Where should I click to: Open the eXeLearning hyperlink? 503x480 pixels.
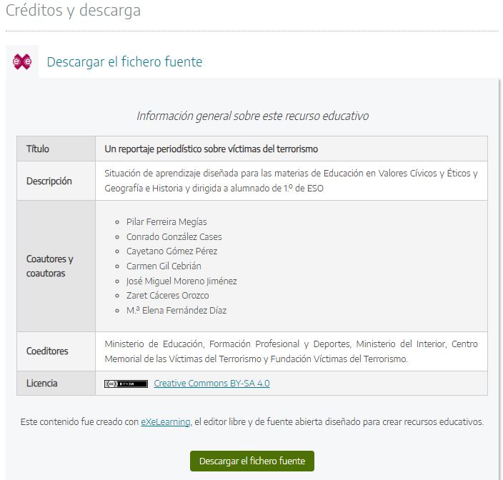coord(166,421)
